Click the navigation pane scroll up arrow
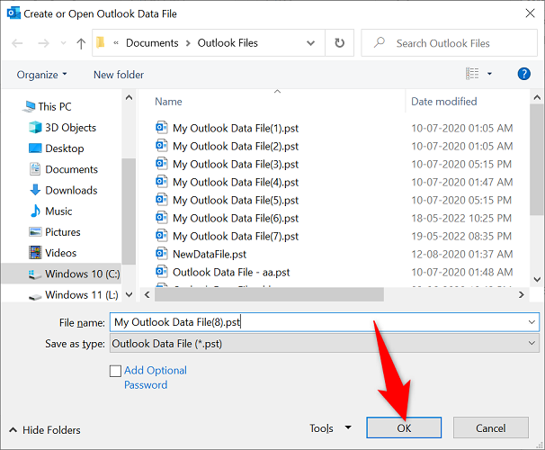545x450 pixels. point(129,97)
